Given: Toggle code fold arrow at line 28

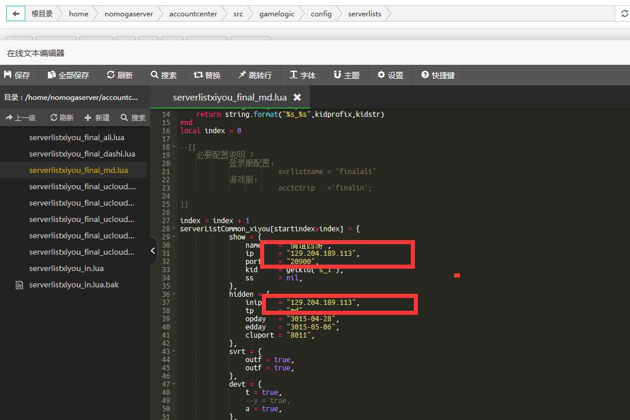Looking at the screenshot, I should pyautogui.click(x=175, y=229).
